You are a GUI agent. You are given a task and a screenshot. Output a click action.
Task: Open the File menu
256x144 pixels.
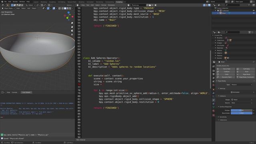pos(5,2)
